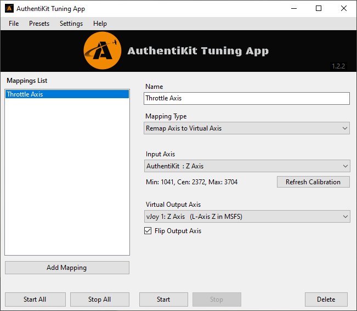Maximize the AuthentiKit window
The image size is (357, 311).
[319, 8]
